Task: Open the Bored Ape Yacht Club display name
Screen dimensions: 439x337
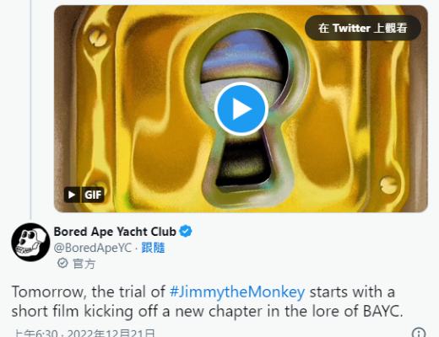Action: (x=115, y=232)
